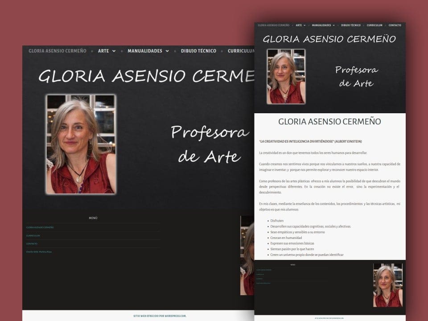Select CURRICULUM in the right page's navigation
The image size is (428, 321).
(374, 25)
